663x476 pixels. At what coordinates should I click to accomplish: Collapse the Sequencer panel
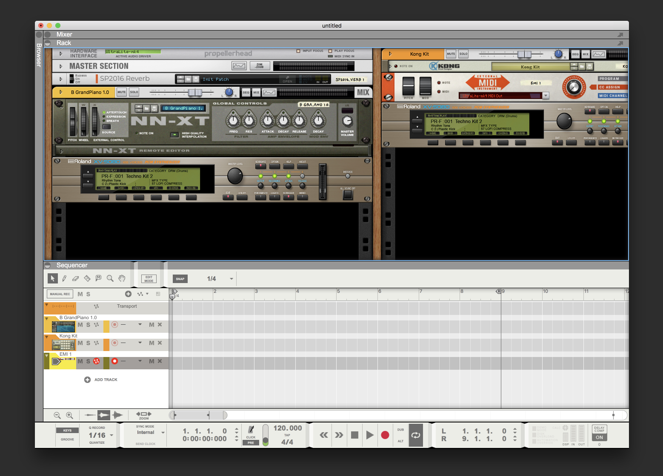click(x=48, y=265)
